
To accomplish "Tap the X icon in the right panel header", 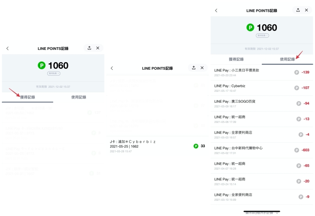I will point(306,10).
